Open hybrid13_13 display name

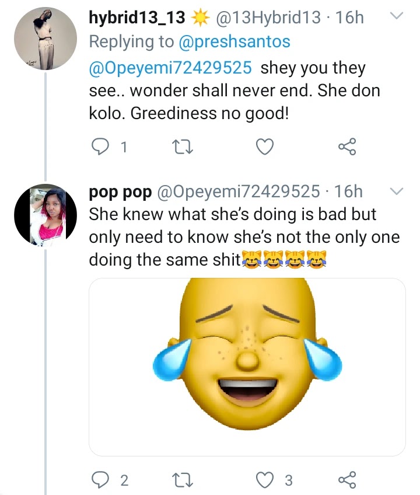click(138, 18)
